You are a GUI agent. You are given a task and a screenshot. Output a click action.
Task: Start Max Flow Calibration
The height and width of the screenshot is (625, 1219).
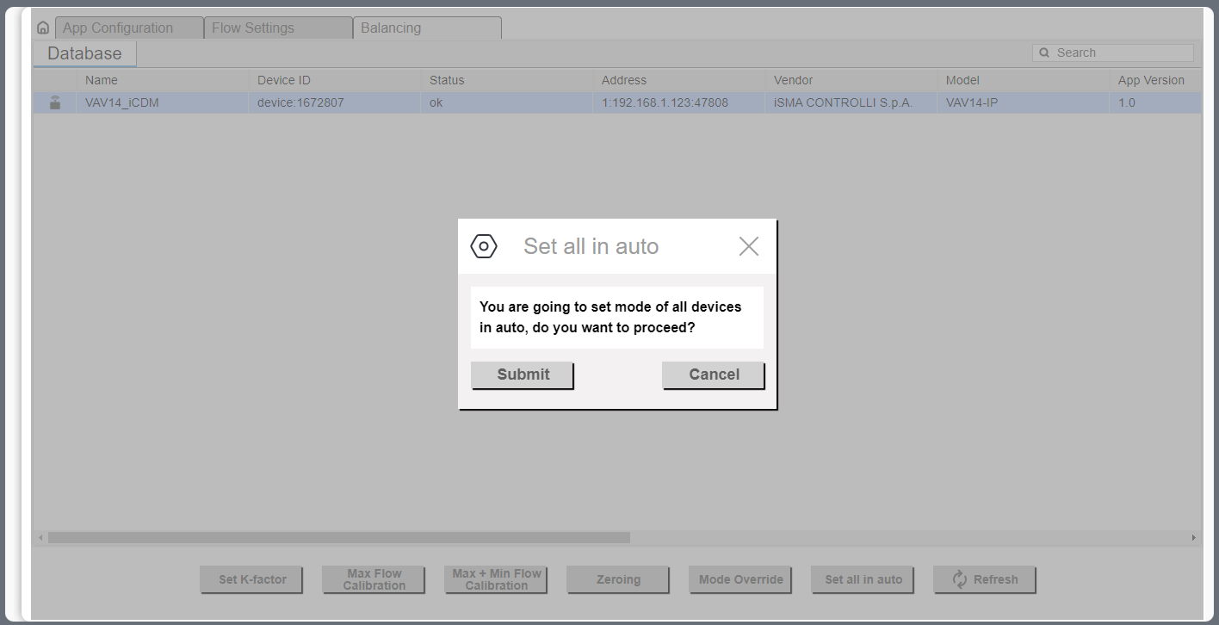374,579
